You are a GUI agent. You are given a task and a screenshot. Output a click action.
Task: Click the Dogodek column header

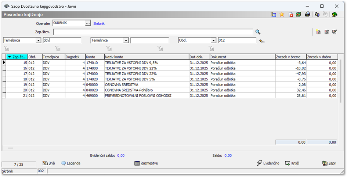[75, 57]
